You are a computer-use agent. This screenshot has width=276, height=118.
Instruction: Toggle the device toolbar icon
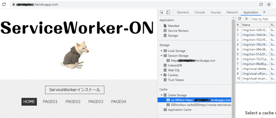pos(168,12)
